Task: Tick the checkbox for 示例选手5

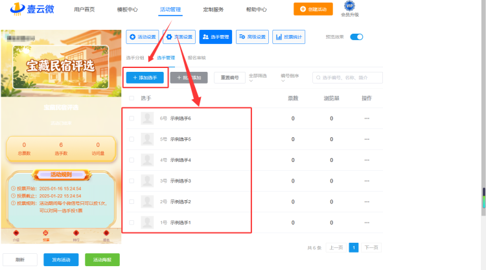Action: click(132, 139)
